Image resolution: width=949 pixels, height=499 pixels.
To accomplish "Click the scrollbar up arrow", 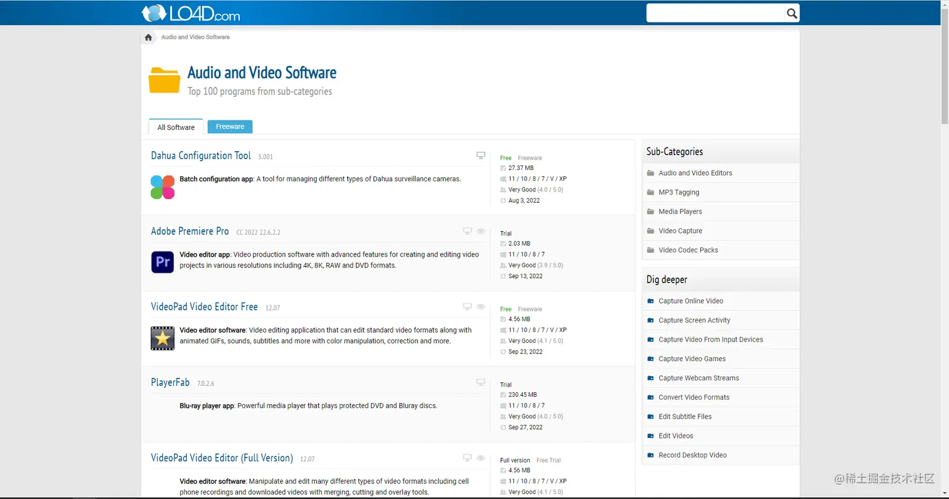I will coord(945,5).
